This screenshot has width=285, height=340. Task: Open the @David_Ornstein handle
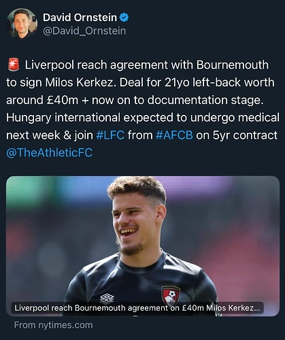pyautogui.click(x=84, y=31)
